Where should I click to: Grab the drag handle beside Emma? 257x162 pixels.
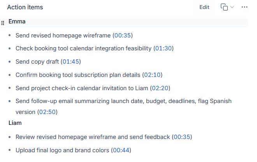tap(3, 23)
